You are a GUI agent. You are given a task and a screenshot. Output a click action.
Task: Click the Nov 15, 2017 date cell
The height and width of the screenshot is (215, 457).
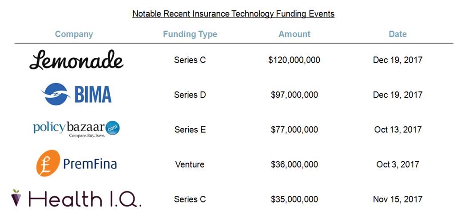point(398,199)
